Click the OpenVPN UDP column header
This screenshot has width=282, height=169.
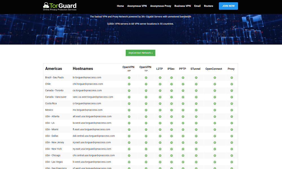128,68
